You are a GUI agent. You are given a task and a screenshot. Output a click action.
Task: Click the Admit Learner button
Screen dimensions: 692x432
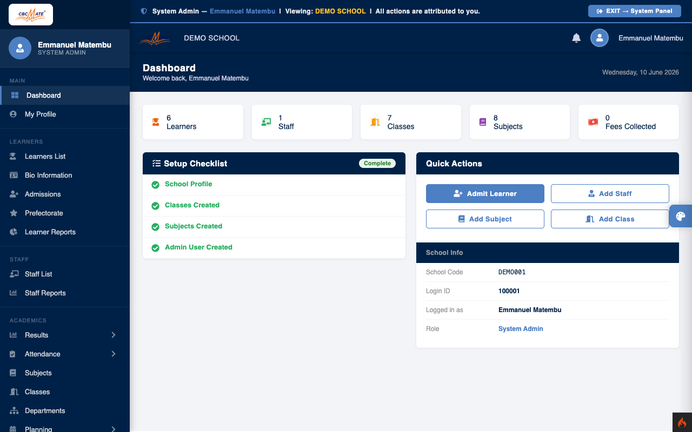[485, 193]
